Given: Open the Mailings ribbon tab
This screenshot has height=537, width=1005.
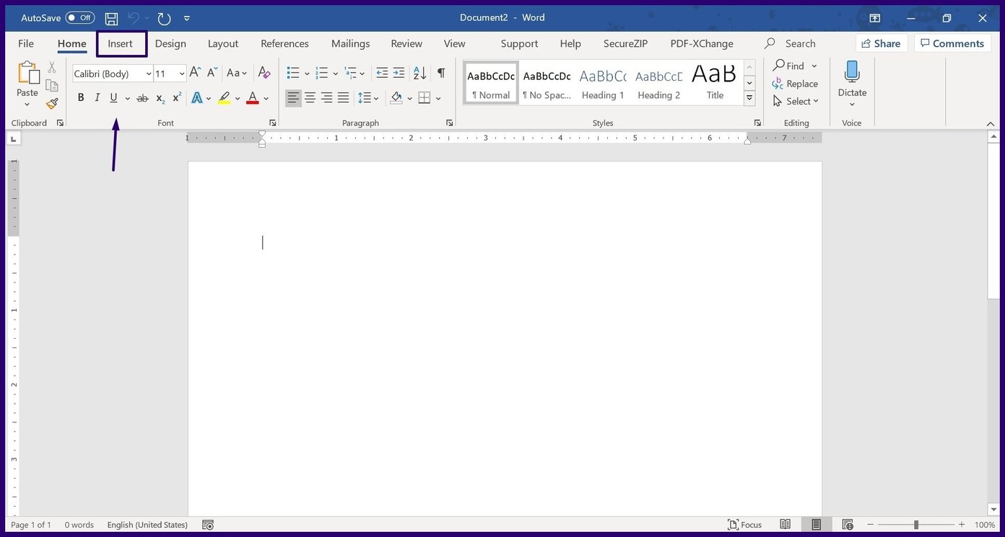Looking at the screenshot, I should click(350, 43).
